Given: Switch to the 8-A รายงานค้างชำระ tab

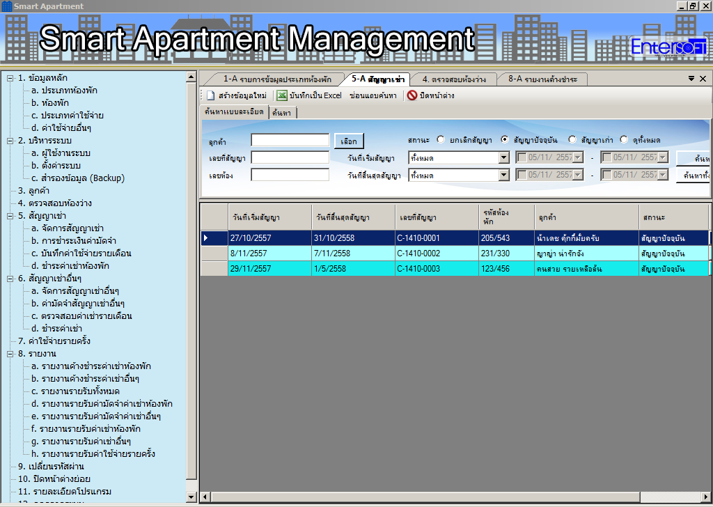Looking at the screenshot, I should 542,79.
